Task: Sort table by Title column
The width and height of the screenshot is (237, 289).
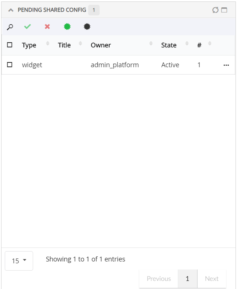Action: (x=64, y=45)
